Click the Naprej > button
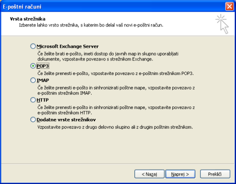This screenshot has width=236, height=184. (x=180, y=174)
